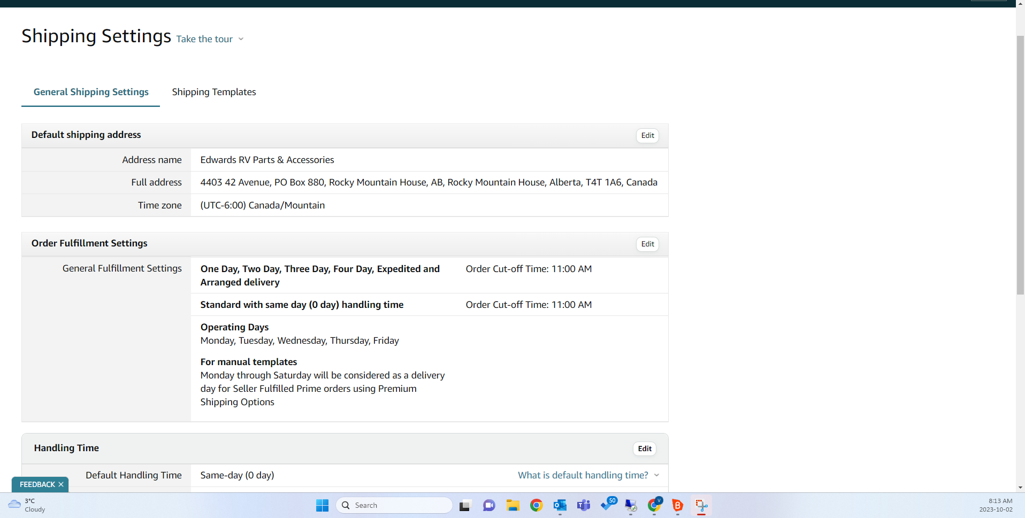The height and width of the screenshot is (518, 1025).
Task: Click Monday, Tuesday, Wednesday, Thursday, Friday text
Action: (x=300, y=341)
